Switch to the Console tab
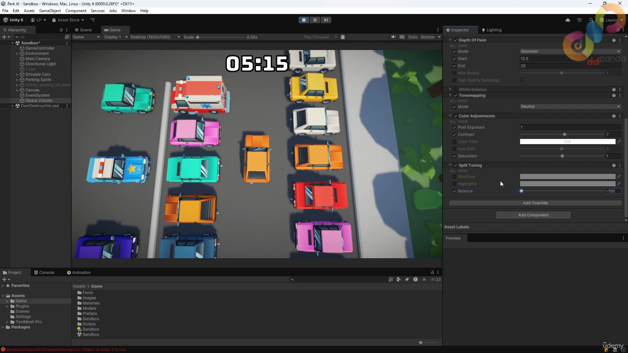Screen dimensions: 628x353 coord(44,273)
